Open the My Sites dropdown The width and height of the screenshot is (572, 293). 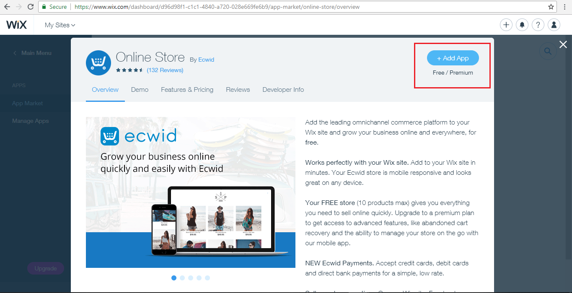click(x=60, y=25)
